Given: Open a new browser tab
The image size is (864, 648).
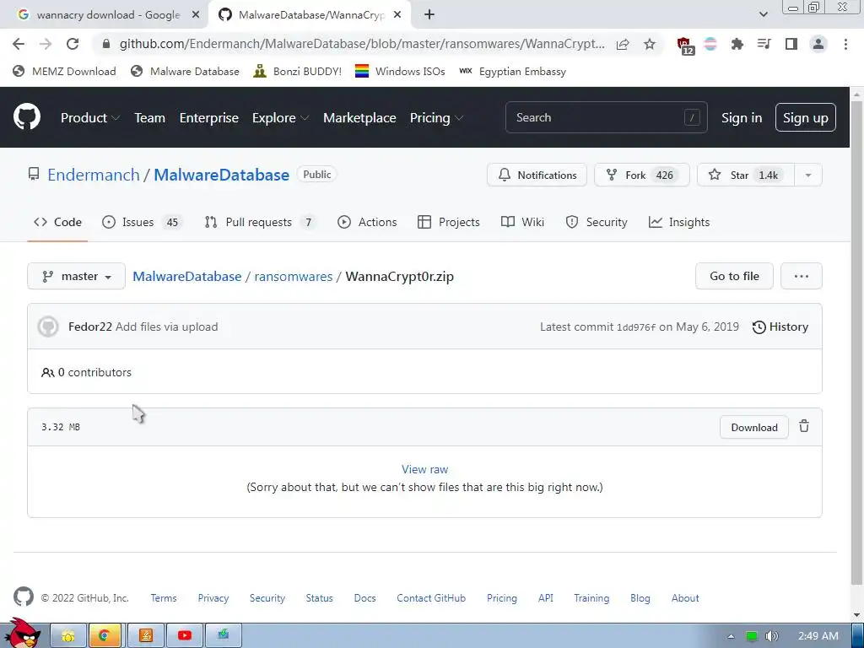Looking at the screenshot, I should pyautogui.click(x=429, y=15).
